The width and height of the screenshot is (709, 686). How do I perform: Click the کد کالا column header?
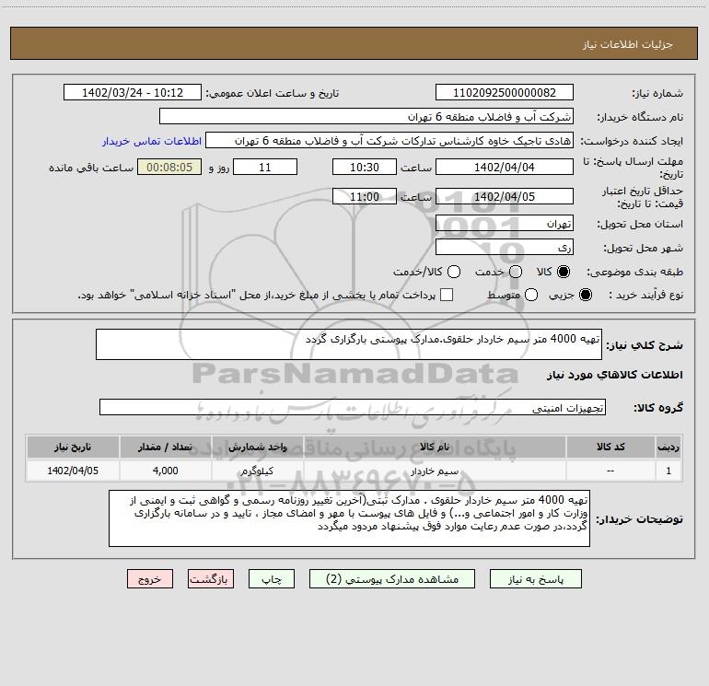pos(610,448)
